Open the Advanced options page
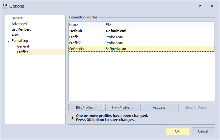 [x=19, y=24]
